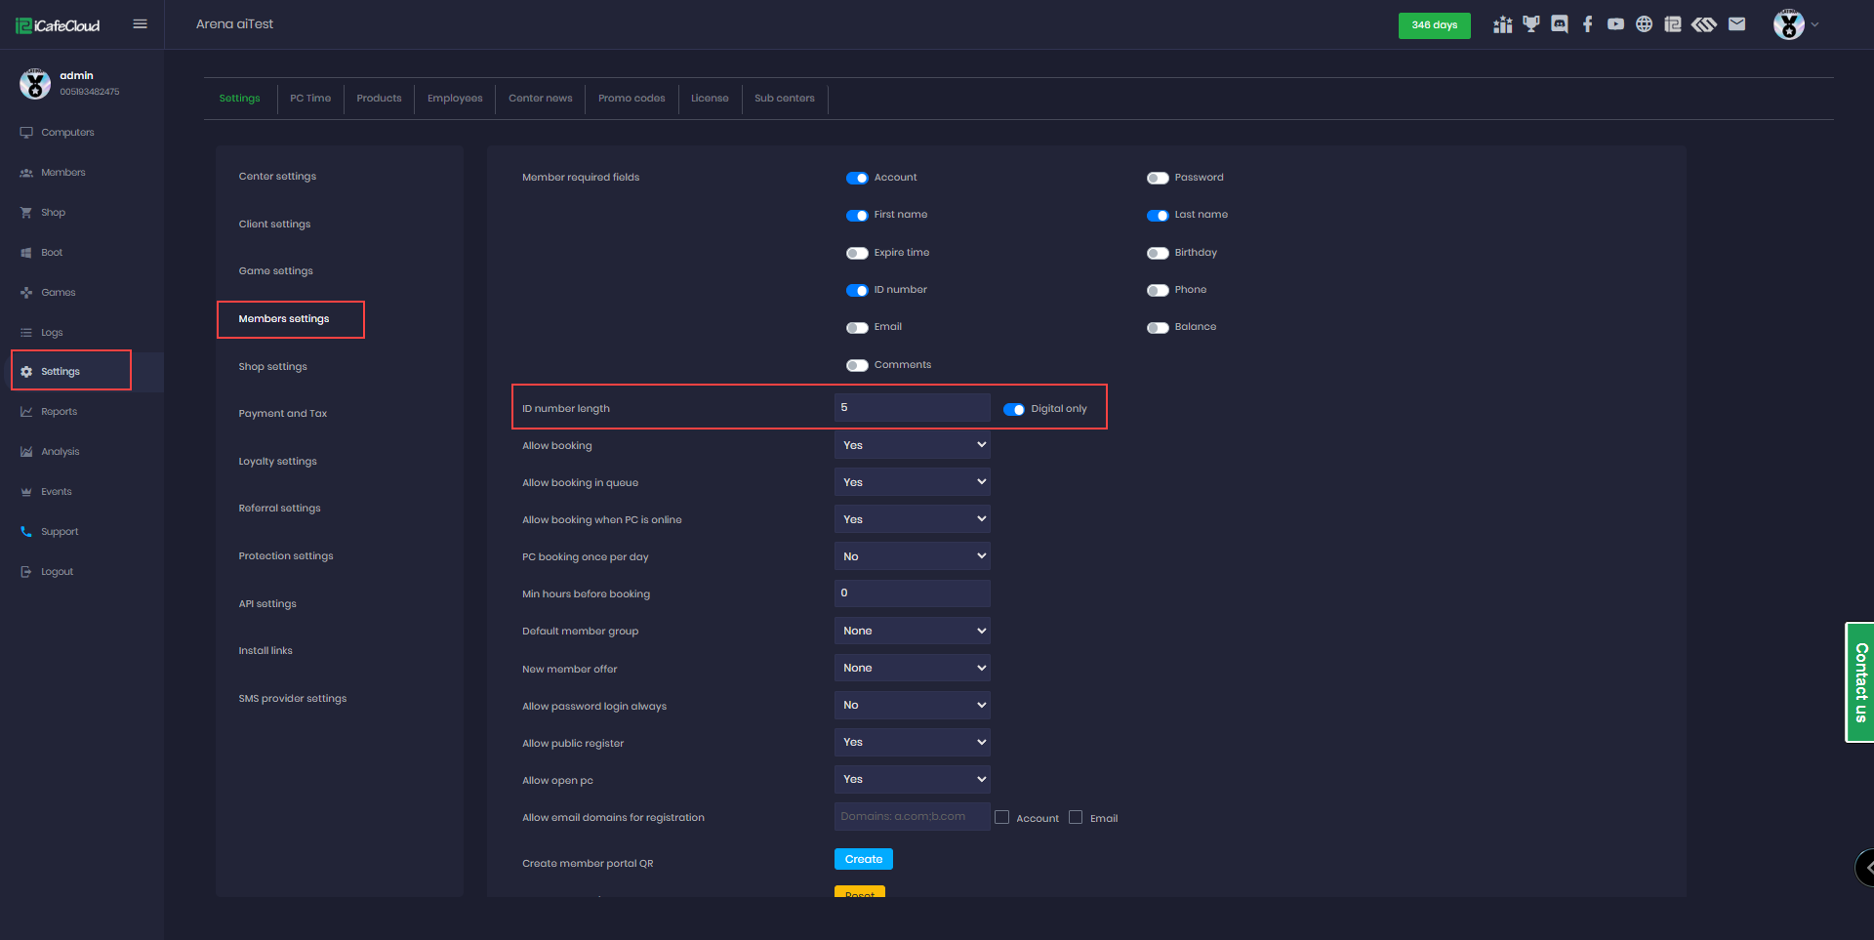Click the trophy icon in top bar
Image resolution: width=1874 pixels, height=940 pixels.
tap(1531, 24)
